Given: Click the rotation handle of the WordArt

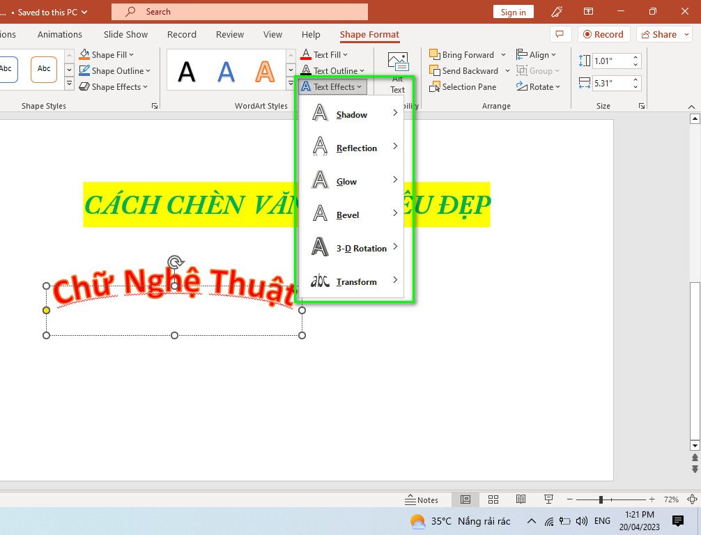Looking at the screenshot, I should pyautogui.click(x=176, y=262).
